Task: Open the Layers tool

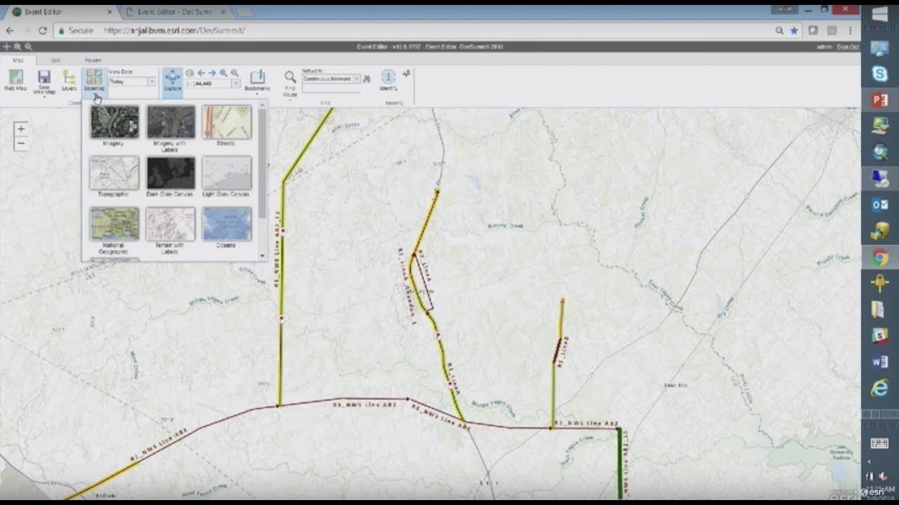Action: (x=69, y=81)
